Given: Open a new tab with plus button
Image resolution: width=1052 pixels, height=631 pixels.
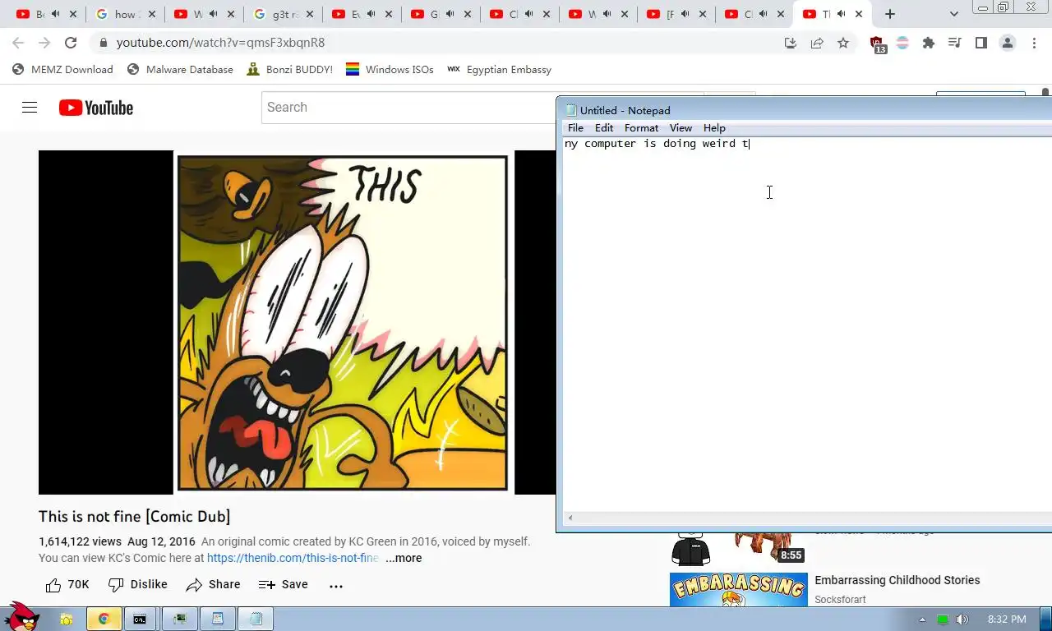Looking at the screenshot, I should [x=889, y=14].
